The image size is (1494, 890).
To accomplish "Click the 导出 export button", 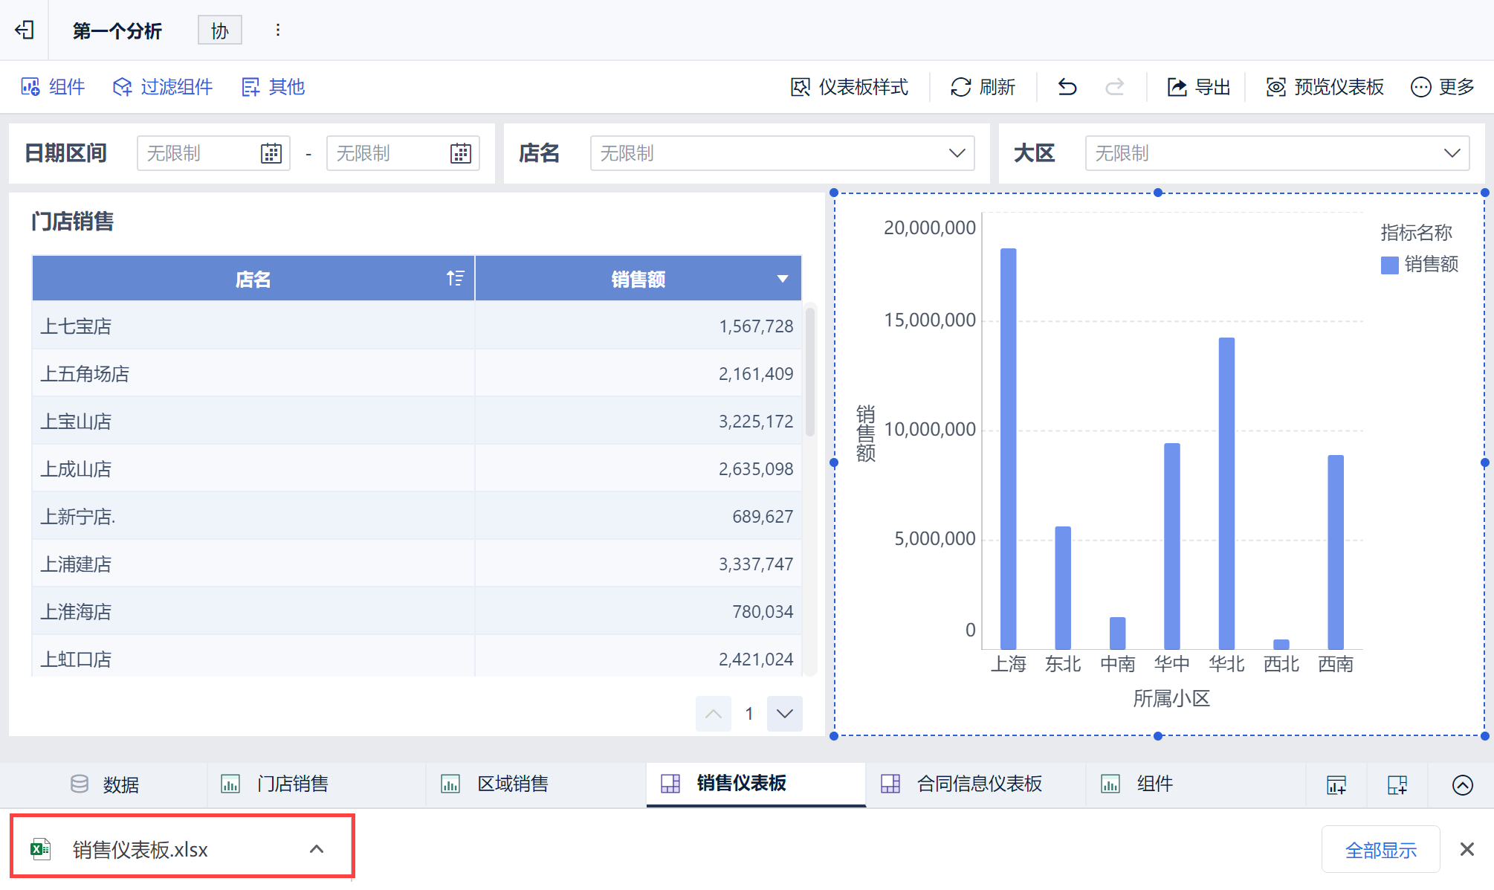I will click(1198, 87).
